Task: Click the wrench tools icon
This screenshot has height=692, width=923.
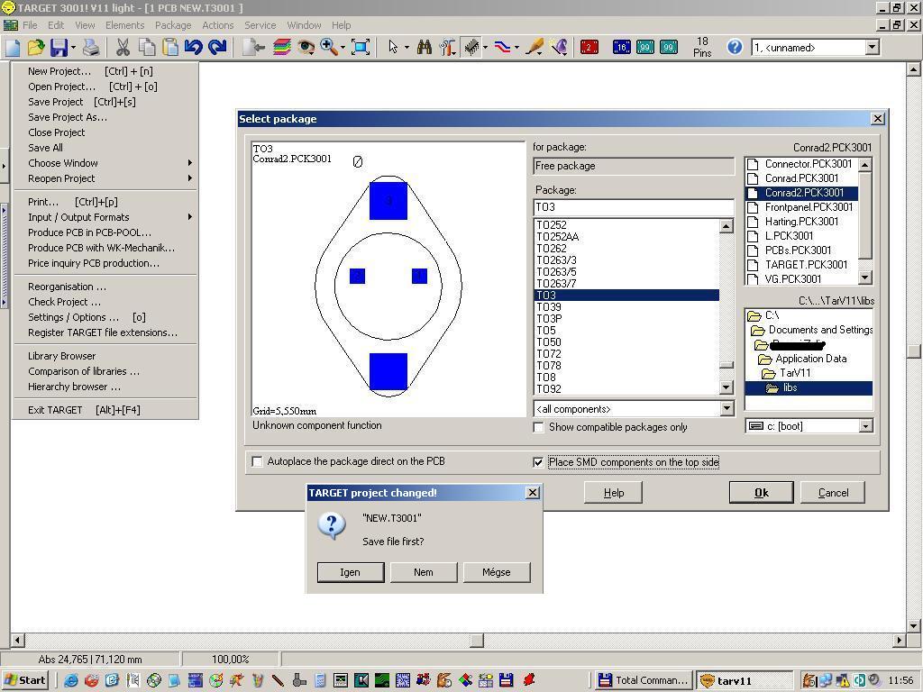Action: point(447,47)
